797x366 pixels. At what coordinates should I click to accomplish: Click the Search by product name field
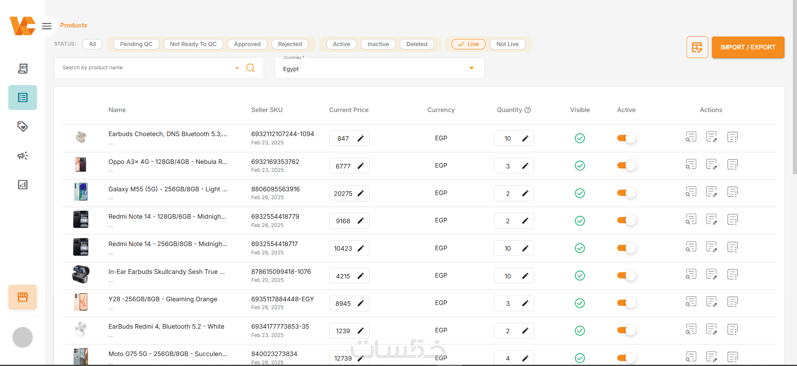[x=145, y=68]
